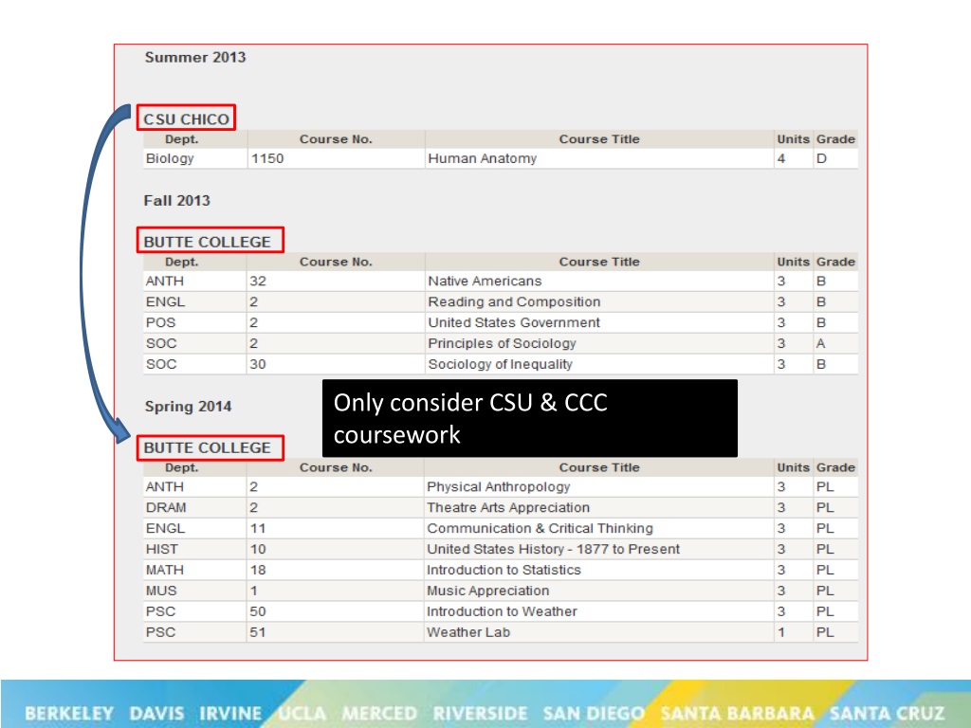Image resolution: width=971 pixels, height=728 pixels.
Task: Click Dept. header in Fall 2013 table
Action: point(181,262)
